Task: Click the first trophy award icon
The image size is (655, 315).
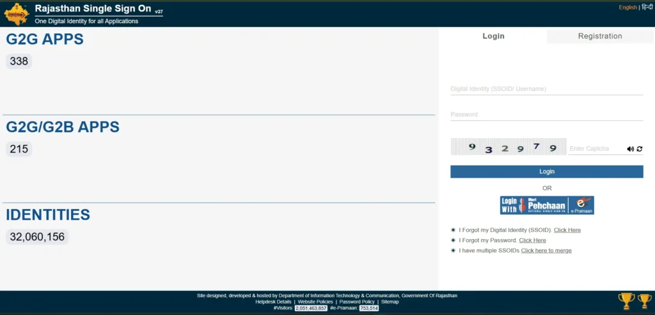Action: [626, 300]
